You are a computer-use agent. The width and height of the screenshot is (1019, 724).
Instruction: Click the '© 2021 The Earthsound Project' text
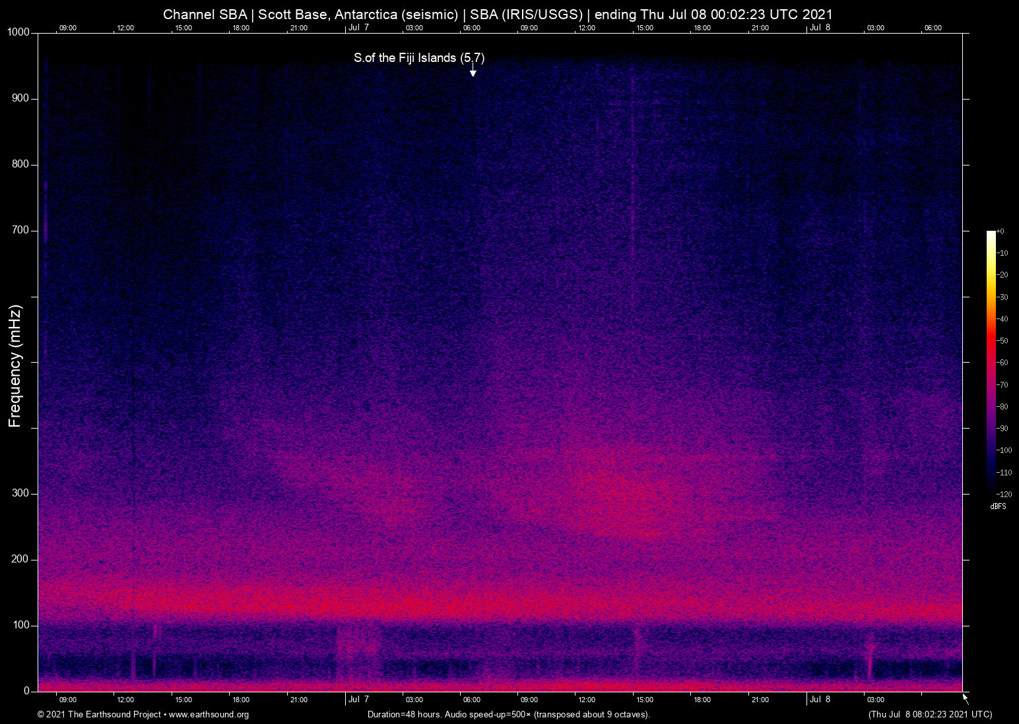tap(99, 715)
